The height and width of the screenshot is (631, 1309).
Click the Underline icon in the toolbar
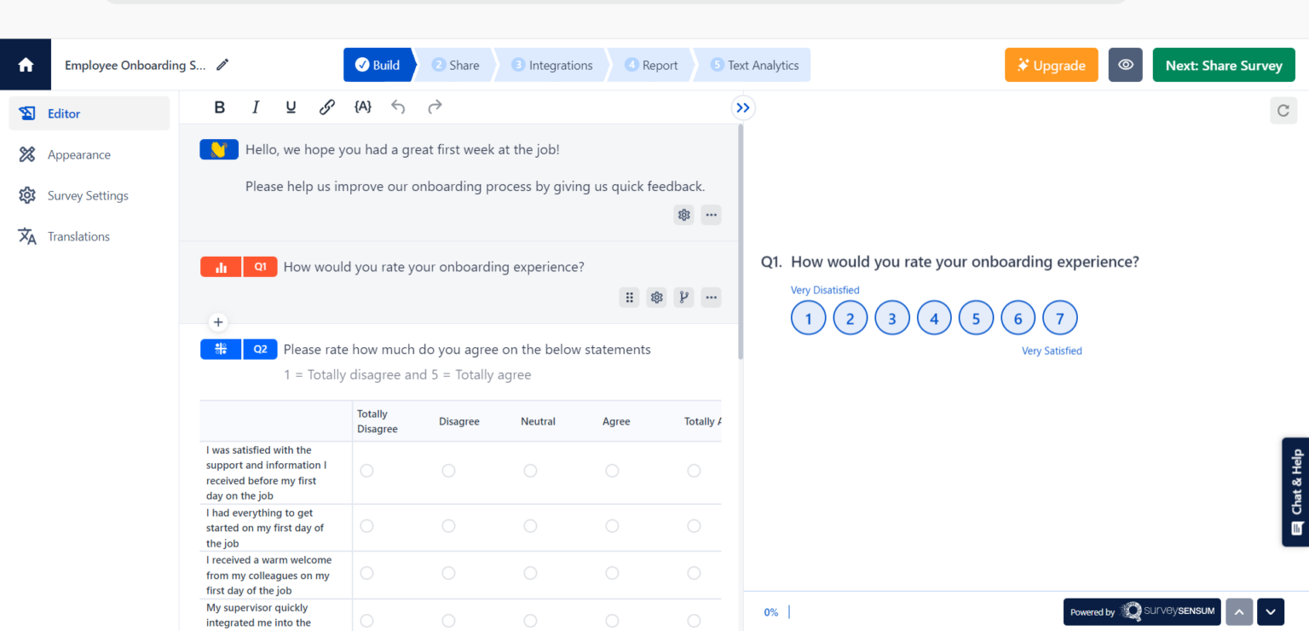click(291, 107)
